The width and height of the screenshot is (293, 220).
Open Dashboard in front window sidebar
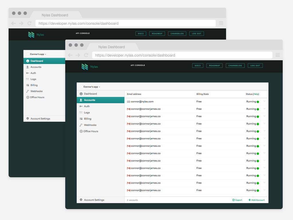[x=100, y=94]
